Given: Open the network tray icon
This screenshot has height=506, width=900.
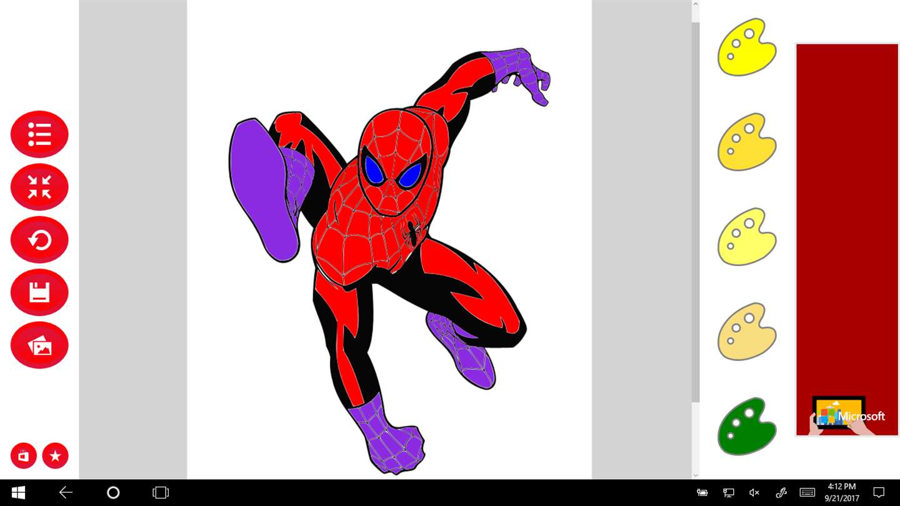Looking at the screenshot, I should [728, 493].
